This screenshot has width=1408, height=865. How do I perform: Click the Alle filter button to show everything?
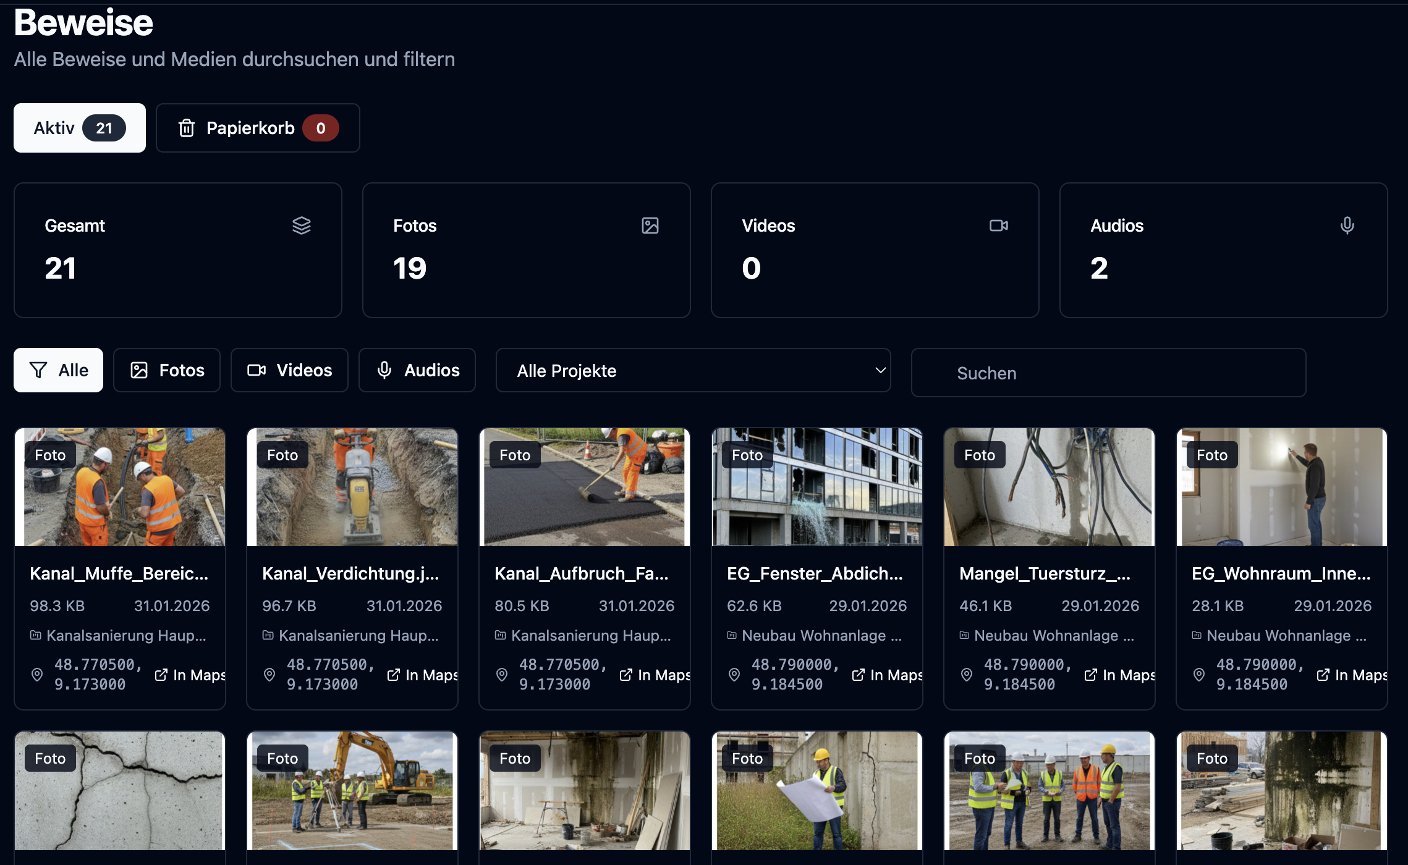(58, 370)
